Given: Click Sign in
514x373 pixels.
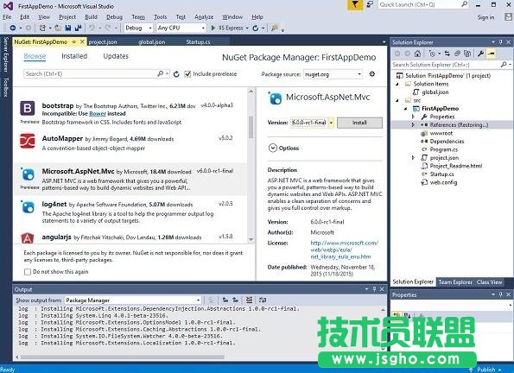Looking at the screenshot, I should [x=485, y=17].
